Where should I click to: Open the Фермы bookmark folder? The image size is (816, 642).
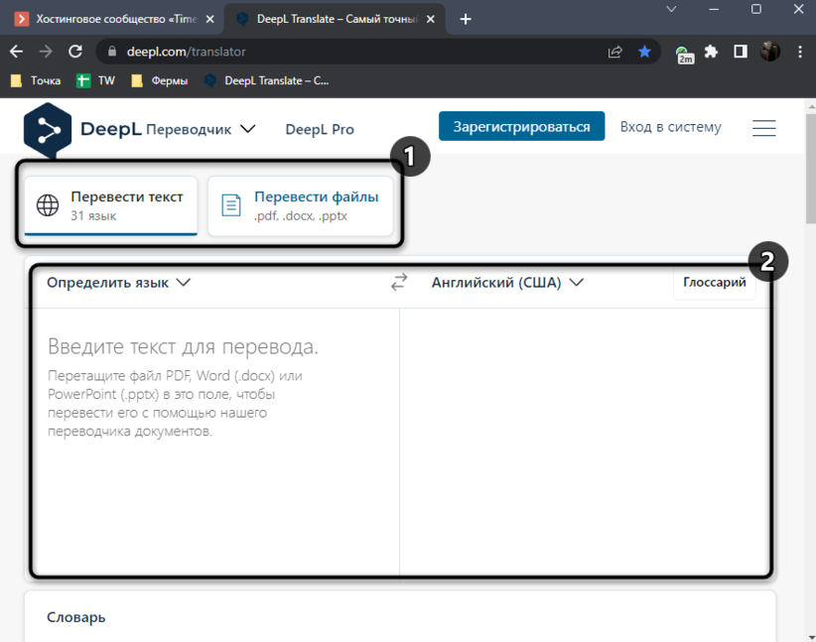coord(159,80)
